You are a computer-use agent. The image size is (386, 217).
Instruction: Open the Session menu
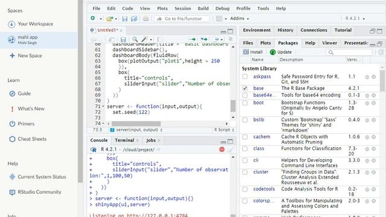click(183, 8)
